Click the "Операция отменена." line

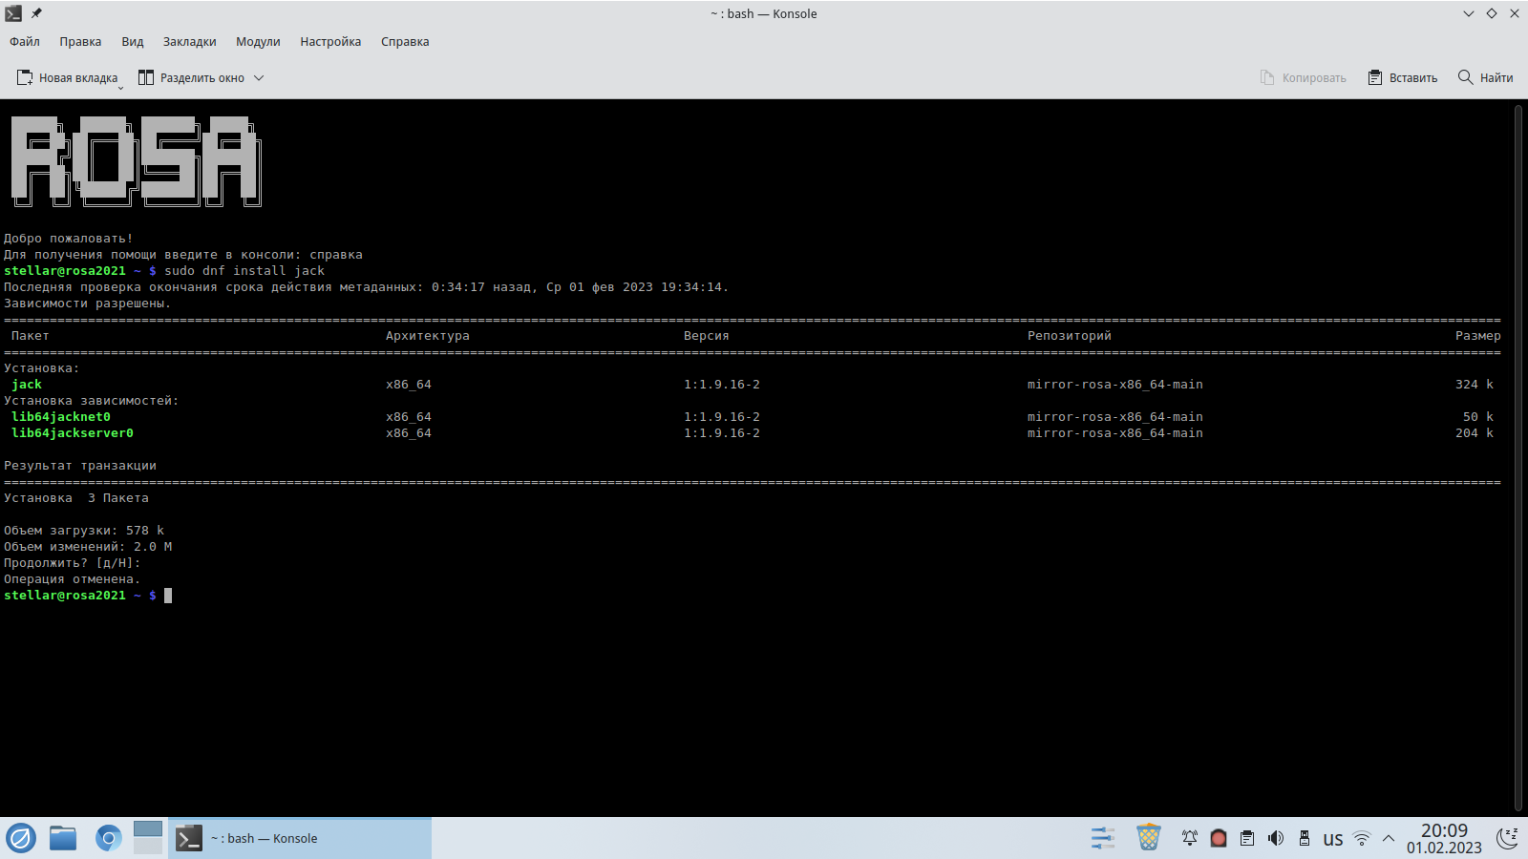pyautogui.click(x=73, y=579)
